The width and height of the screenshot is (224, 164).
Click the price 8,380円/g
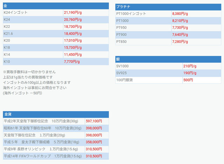(x=180, y=14)
